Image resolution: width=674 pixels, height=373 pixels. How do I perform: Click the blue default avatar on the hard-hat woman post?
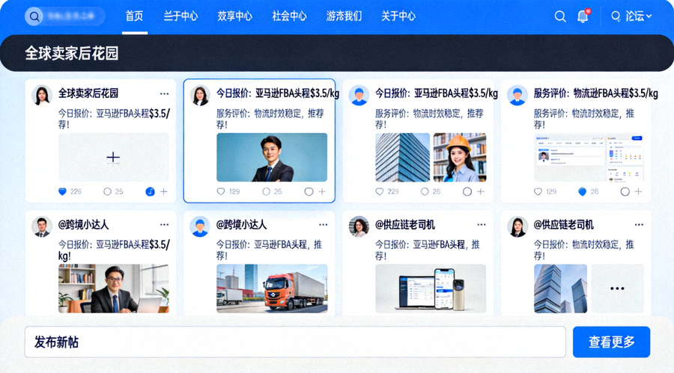pyautogui.click(x=359, y=95)
